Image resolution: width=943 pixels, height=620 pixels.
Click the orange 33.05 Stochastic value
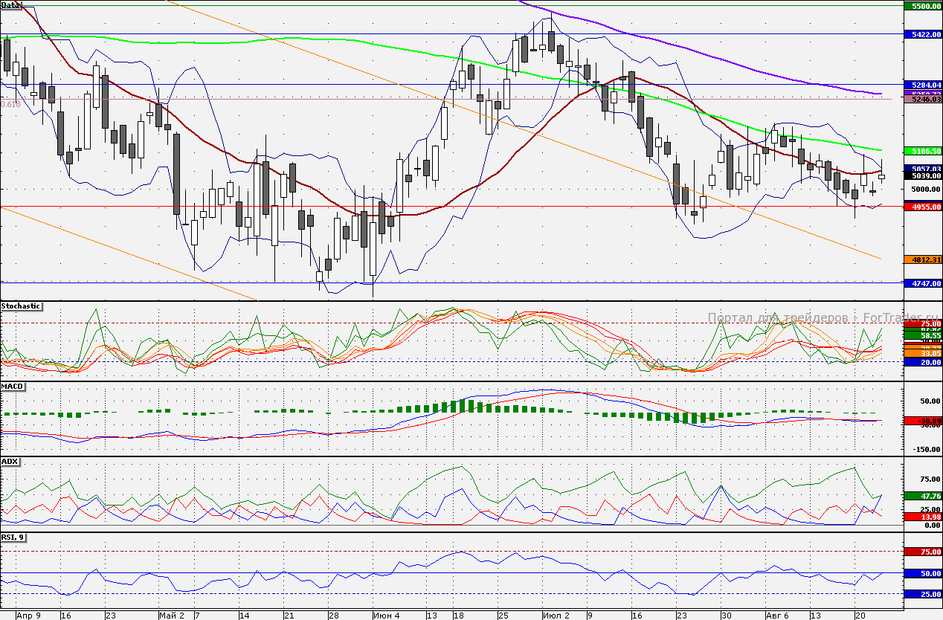pos(922,353)
